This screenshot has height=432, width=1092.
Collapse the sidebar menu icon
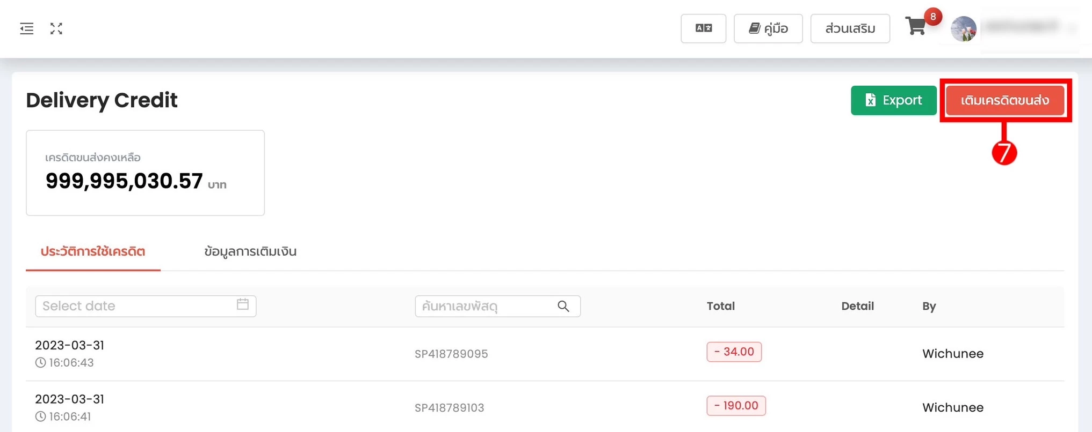click(27, 28)
